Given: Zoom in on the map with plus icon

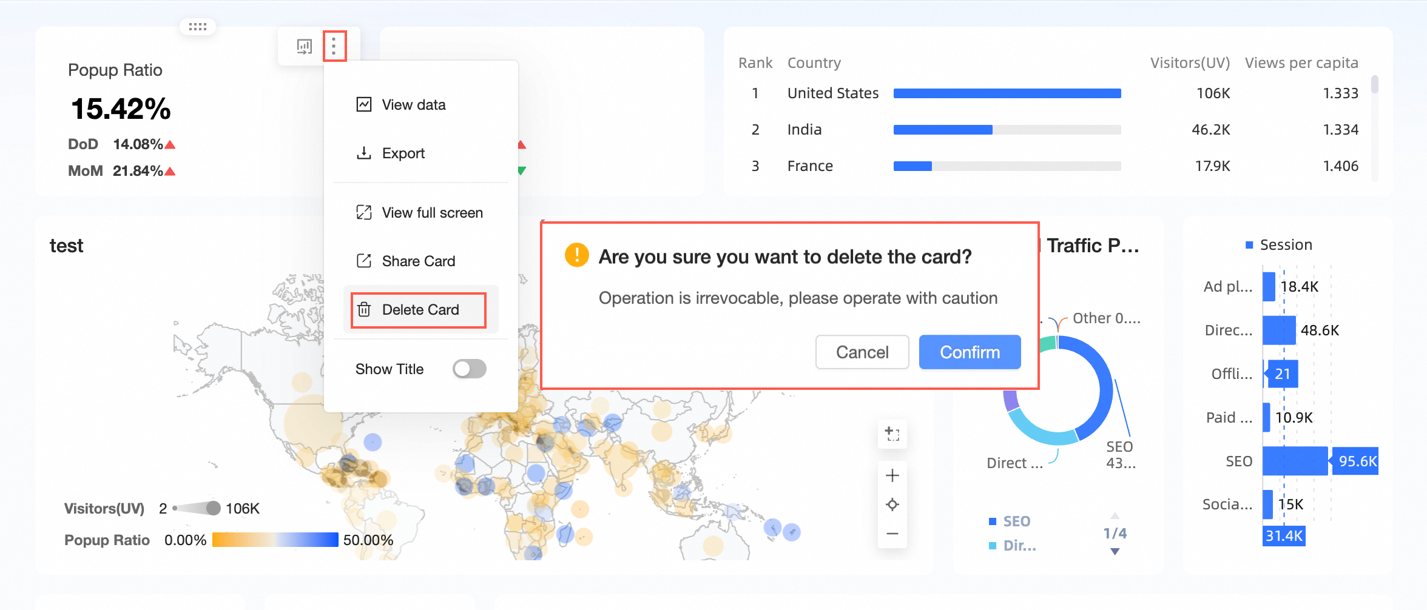Looking at the screenshot, I should [x=892, y=475].
